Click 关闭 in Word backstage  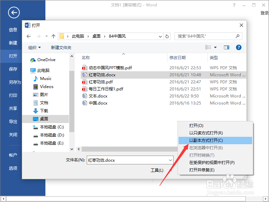13,135
